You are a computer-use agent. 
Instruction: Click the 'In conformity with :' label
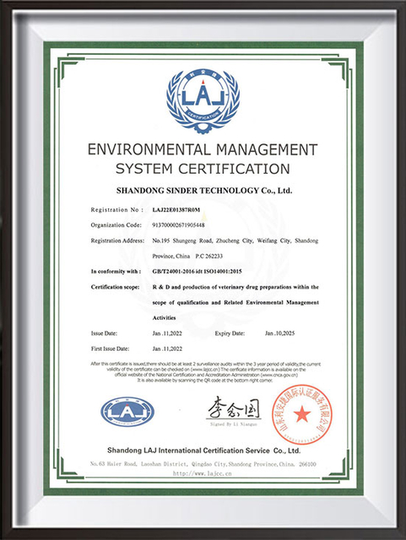pos(116,272)
